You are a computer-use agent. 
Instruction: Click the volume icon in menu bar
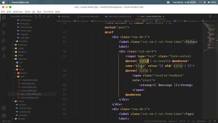205,2
